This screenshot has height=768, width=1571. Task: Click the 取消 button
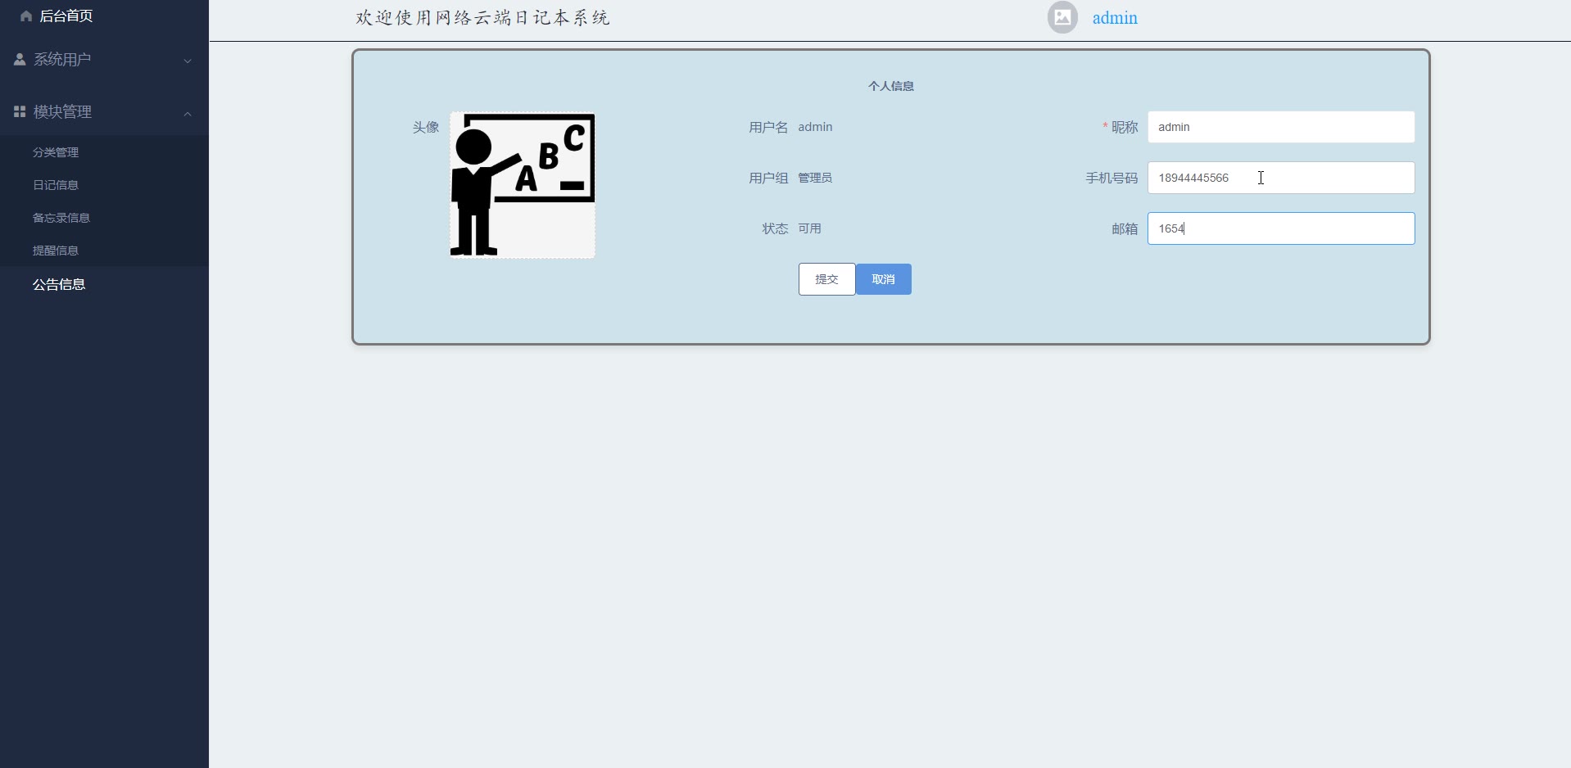pyautogui.click(x=884, y=279)
